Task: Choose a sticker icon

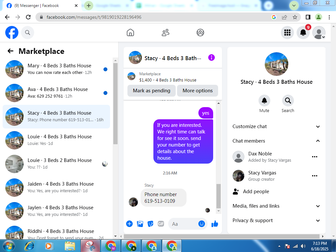Action: pos(150,224)
